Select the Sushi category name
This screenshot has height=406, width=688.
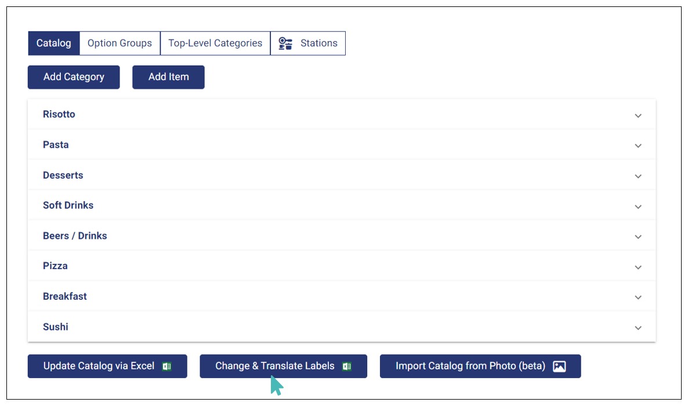coord(55,327)
